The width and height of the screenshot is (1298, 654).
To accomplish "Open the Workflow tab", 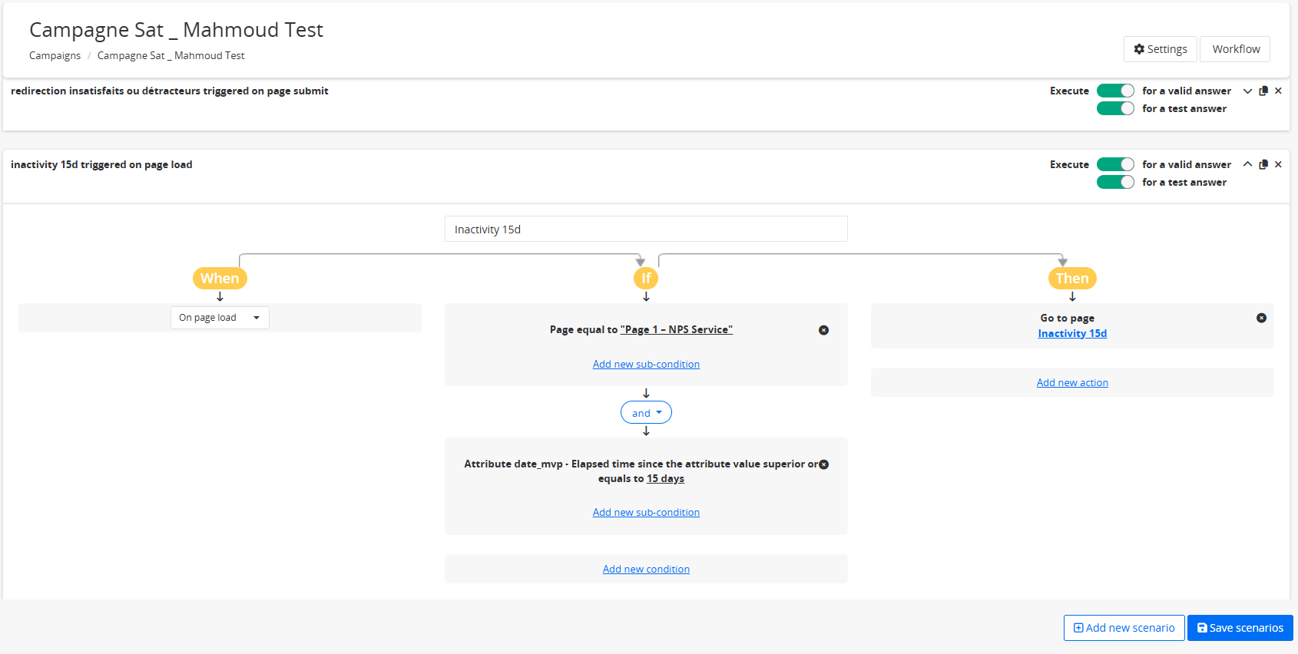I will (x=1235, y=49).
